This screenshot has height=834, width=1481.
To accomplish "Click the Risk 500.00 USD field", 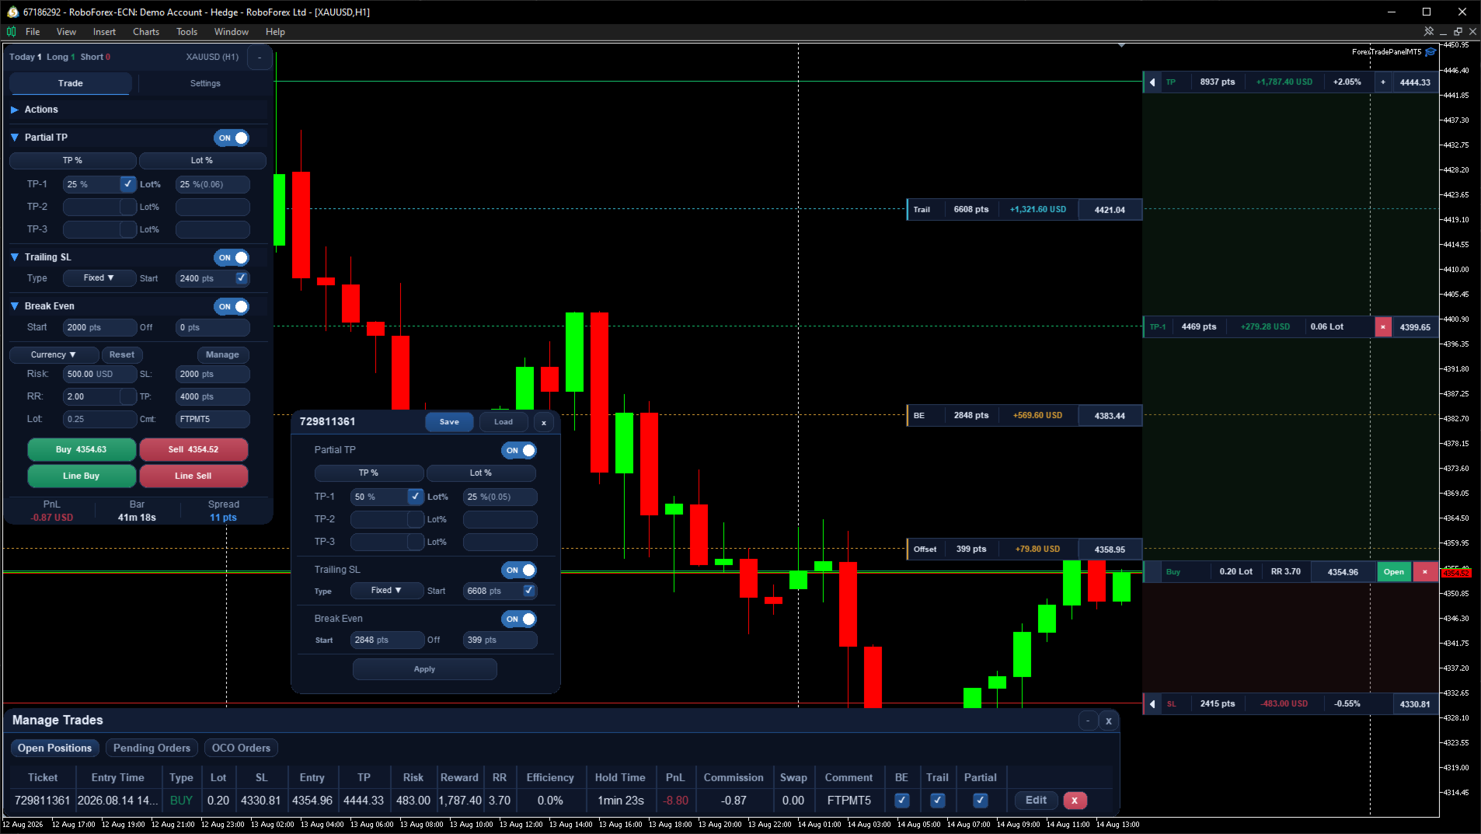I will pos(99,375).
